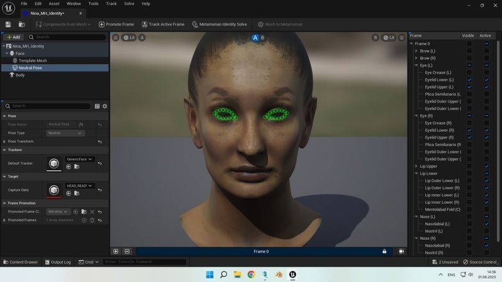Collapse the Trackers section
502x282 pixels.
coord(4,150)
